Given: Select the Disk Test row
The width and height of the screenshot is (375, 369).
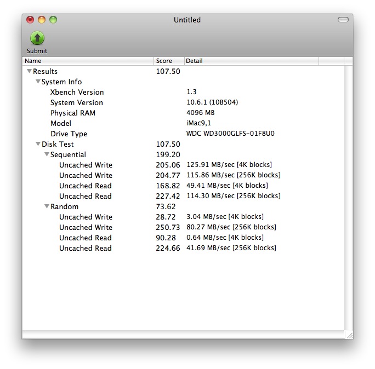Looking at the screenshot, I should click(184, 144).
